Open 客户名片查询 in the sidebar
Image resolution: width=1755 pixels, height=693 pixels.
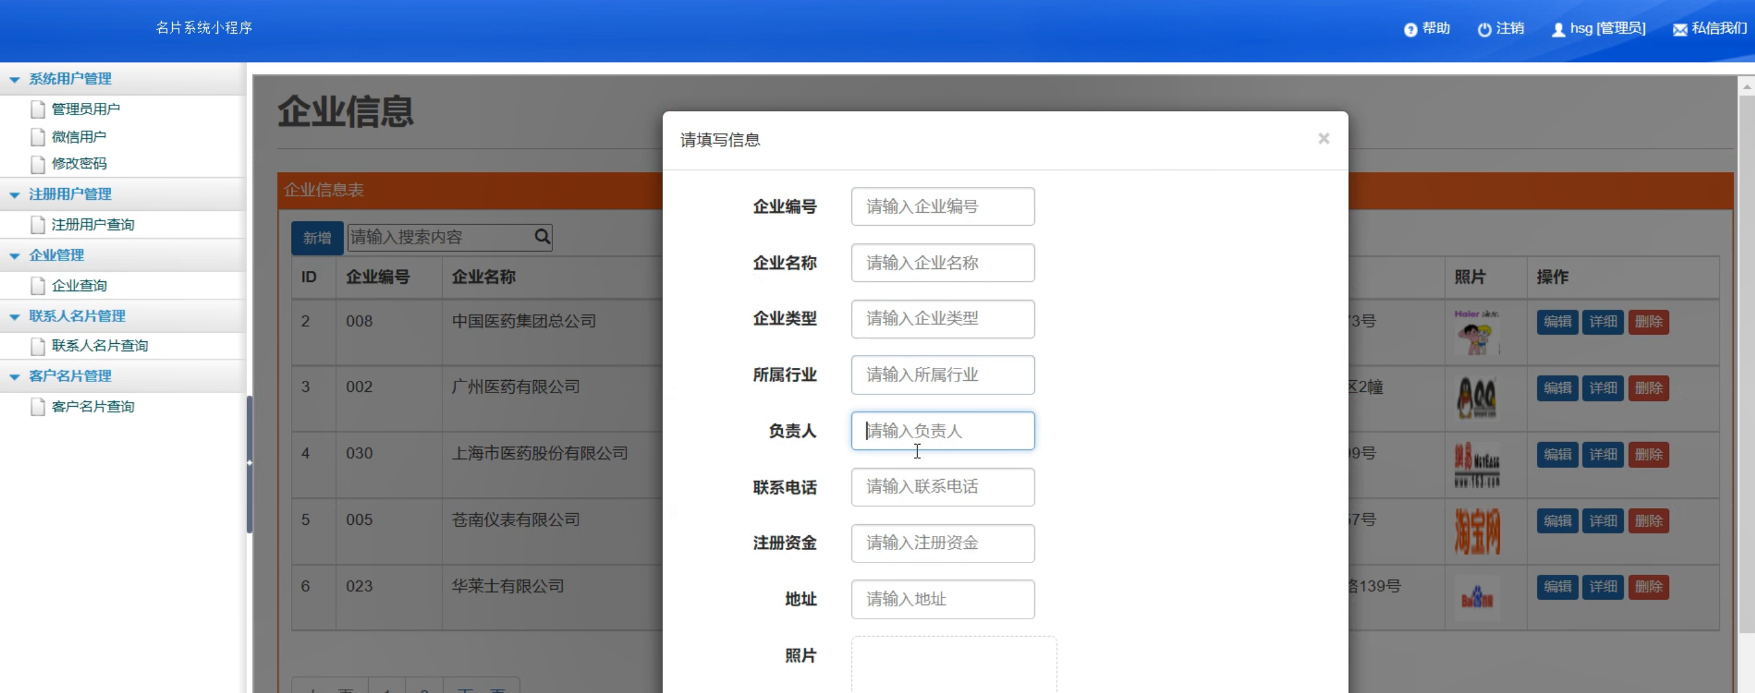[x=93, y=407]
